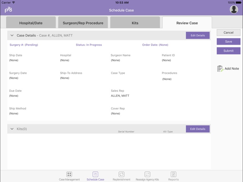Image resolution: width=243 pixels, height=182 pixels.
Task: Click the Kit Type column header
Action: (x=168, y=131)
